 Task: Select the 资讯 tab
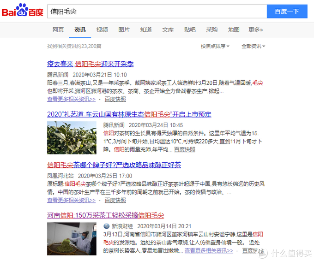[x=80, y=30]
